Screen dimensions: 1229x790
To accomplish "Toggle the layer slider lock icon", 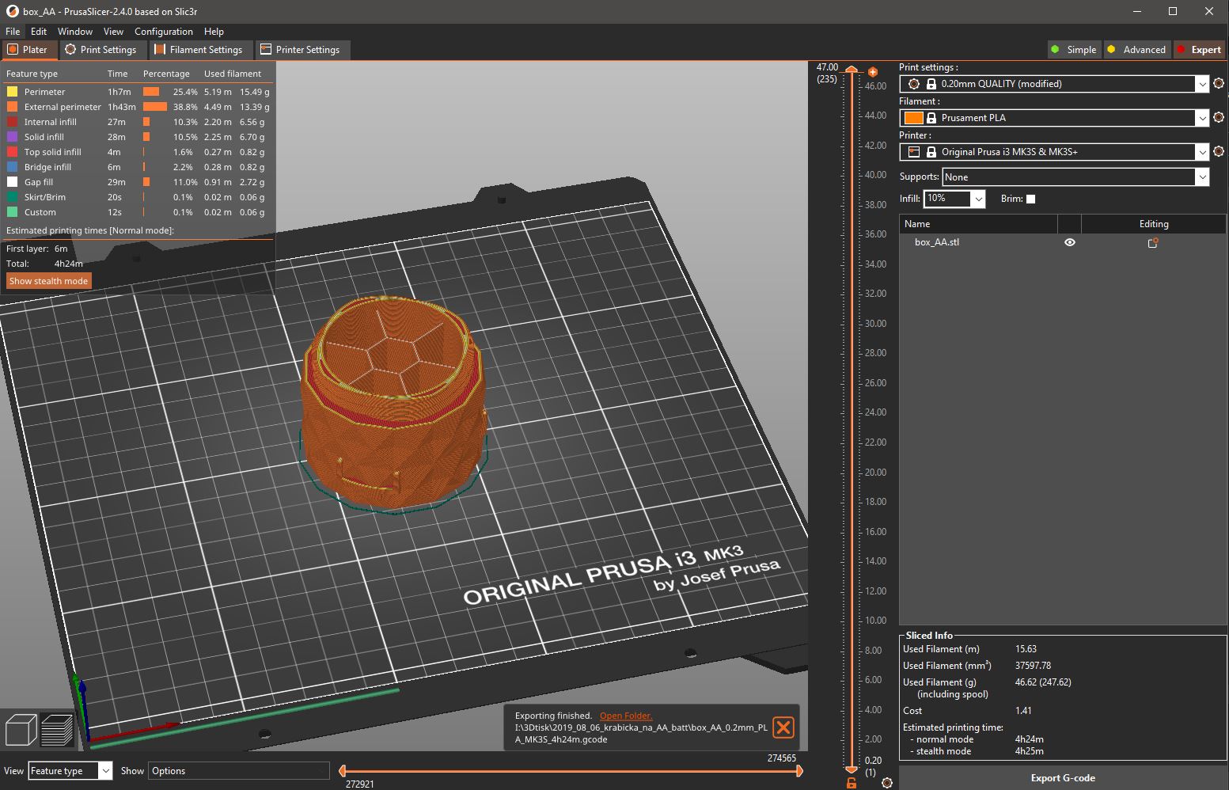I will (851, 783).
